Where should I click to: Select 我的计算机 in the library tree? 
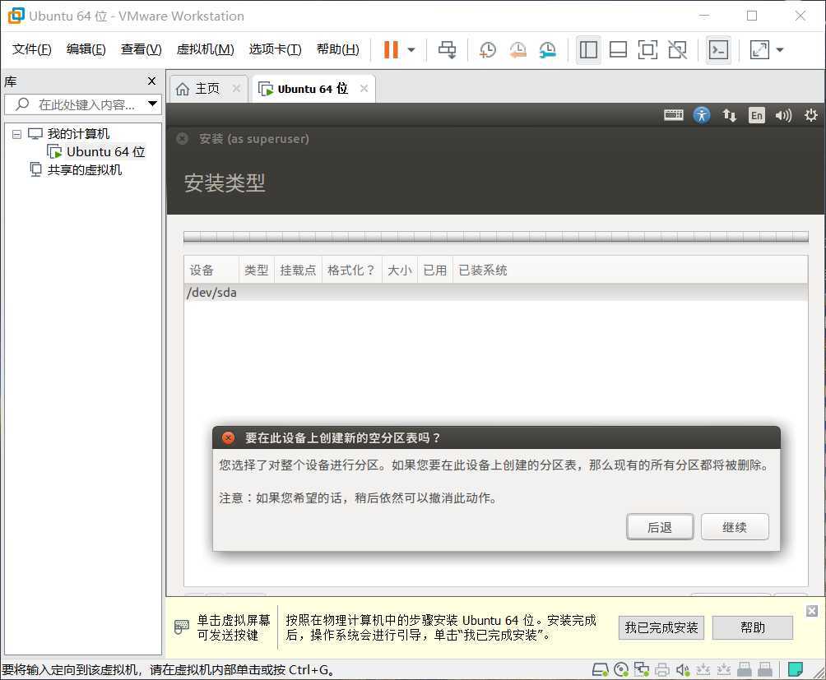tap(78, 134)
